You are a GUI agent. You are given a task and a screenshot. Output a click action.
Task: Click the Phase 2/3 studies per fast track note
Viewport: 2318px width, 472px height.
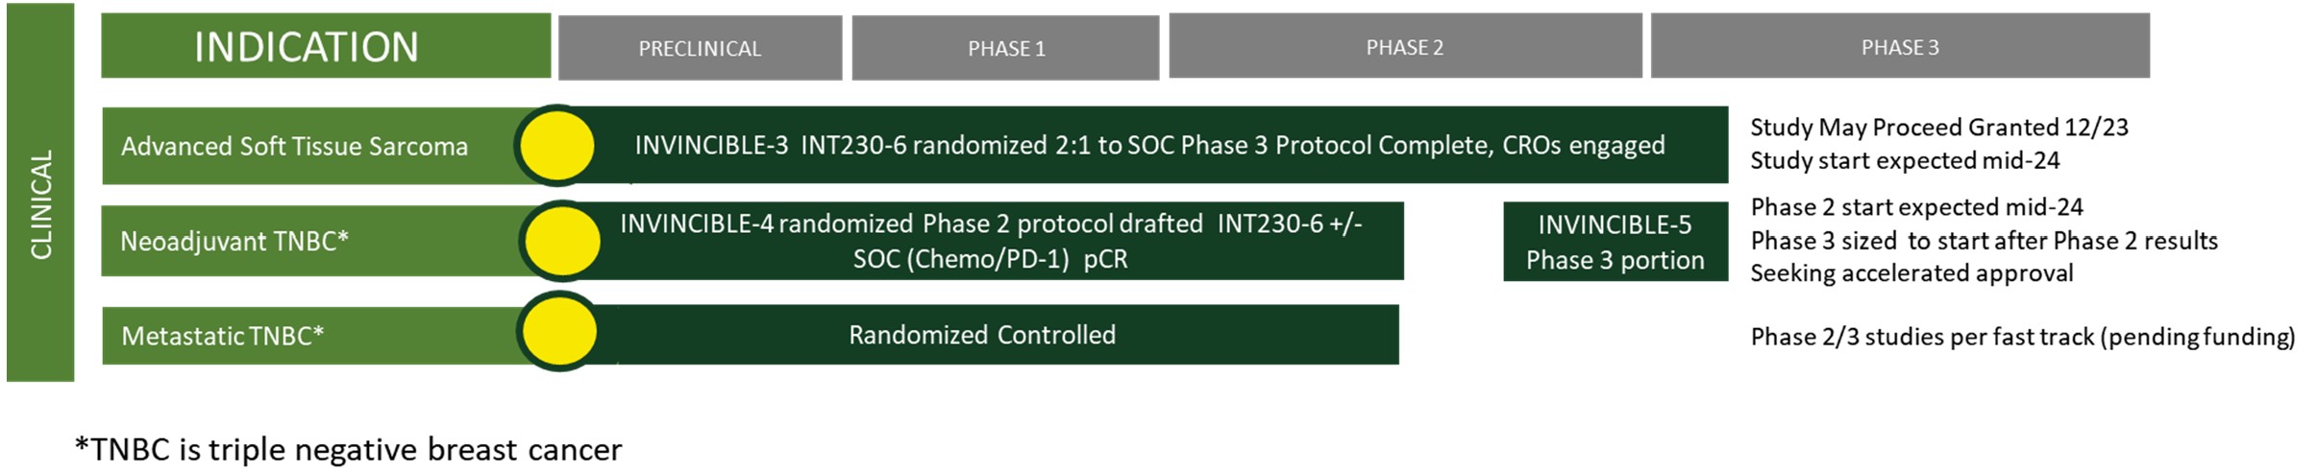pyautogui.click(x=2022, y=337)
